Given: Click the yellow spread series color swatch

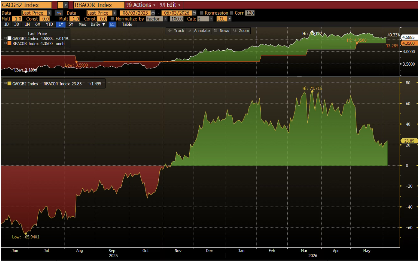Looking at the screenshot, I should pyautogui.click(x=9, y=84).
